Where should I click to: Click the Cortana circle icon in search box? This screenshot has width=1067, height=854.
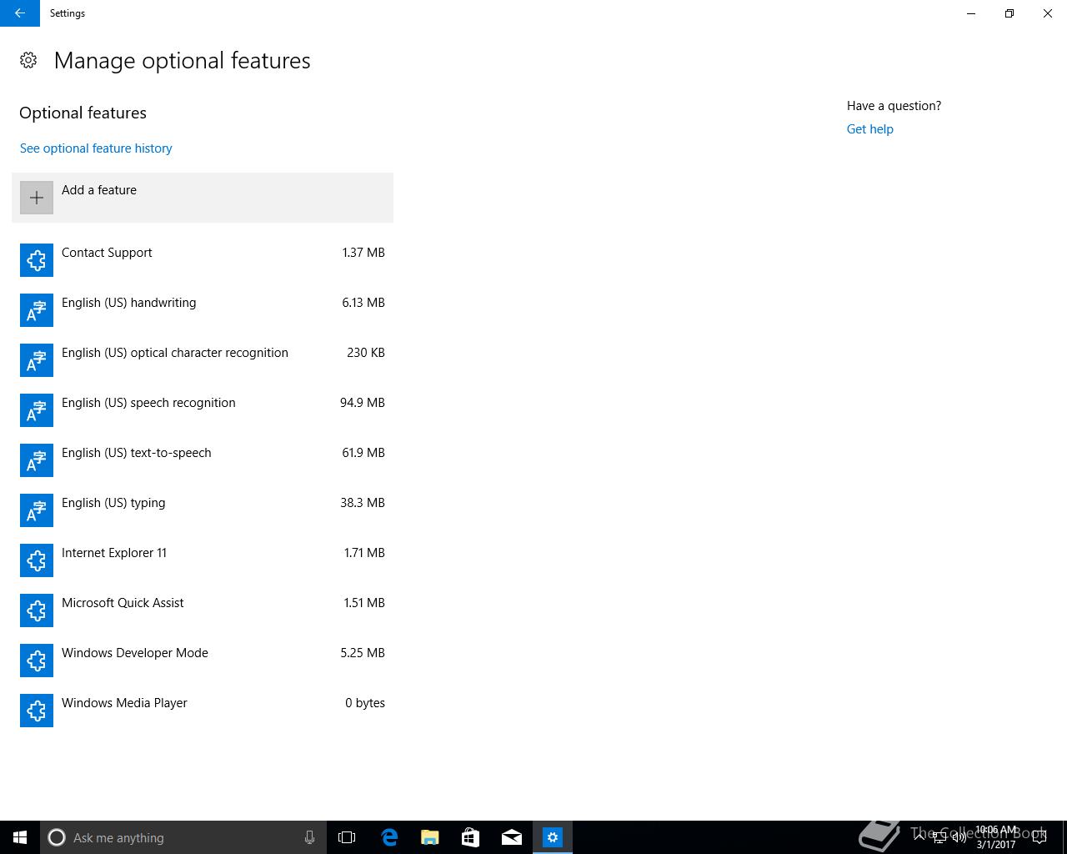(x=57, y=837)
